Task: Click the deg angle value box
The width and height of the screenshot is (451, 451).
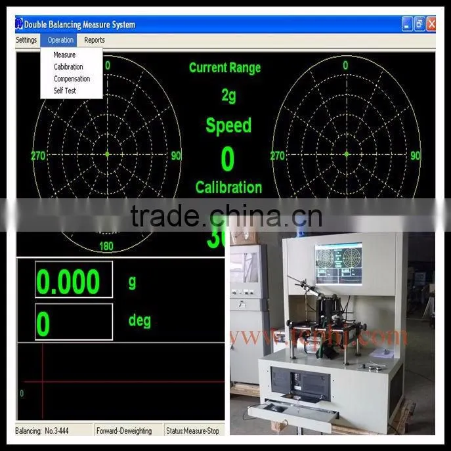Action: tap(74, 322)
